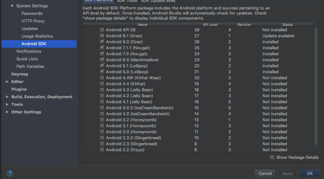Check Android 4.4W (KitKat Wear) checkbox

[102, 78]
